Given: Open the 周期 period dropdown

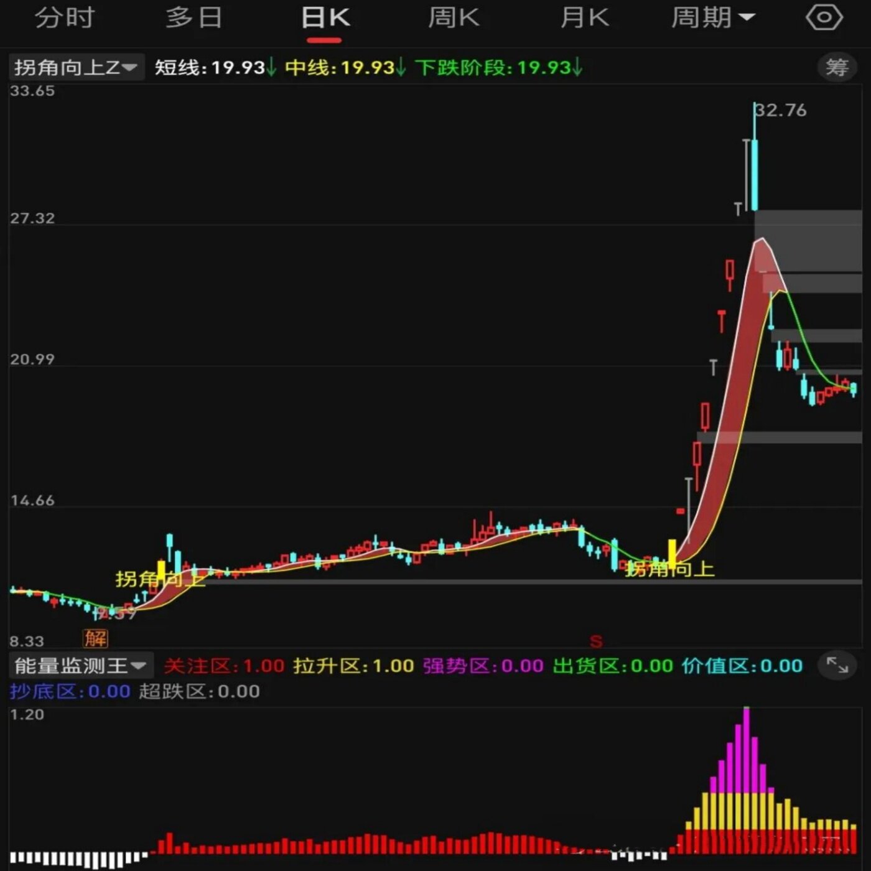Looking at the screenshot, I should pos(713,17).
